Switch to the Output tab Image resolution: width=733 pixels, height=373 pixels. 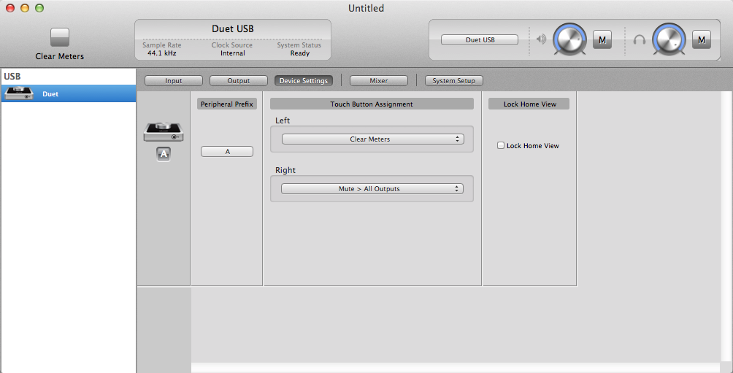239,80
